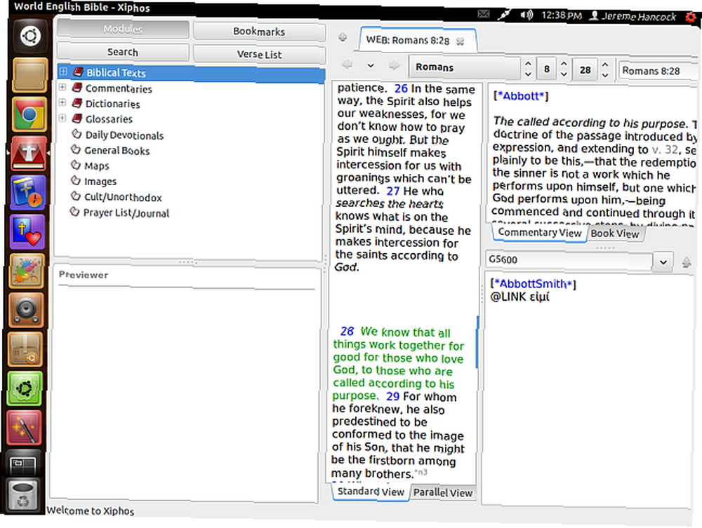Launch the magic wand application icon
702x528 pixels.
(25, 428)
